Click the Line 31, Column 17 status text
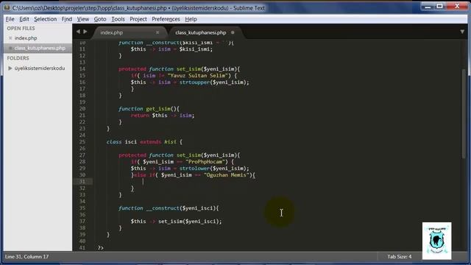 (x=26, y=257)
